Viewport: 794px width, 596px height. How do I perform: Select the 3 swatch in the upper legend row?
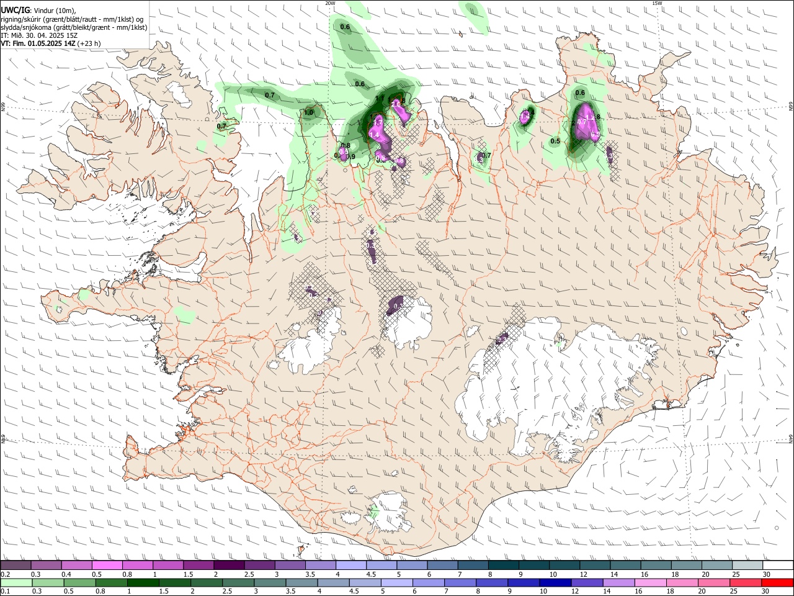(290, 566)
